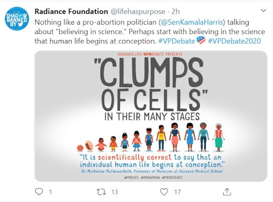Click the reply speech bubble icon

point(39,192)
